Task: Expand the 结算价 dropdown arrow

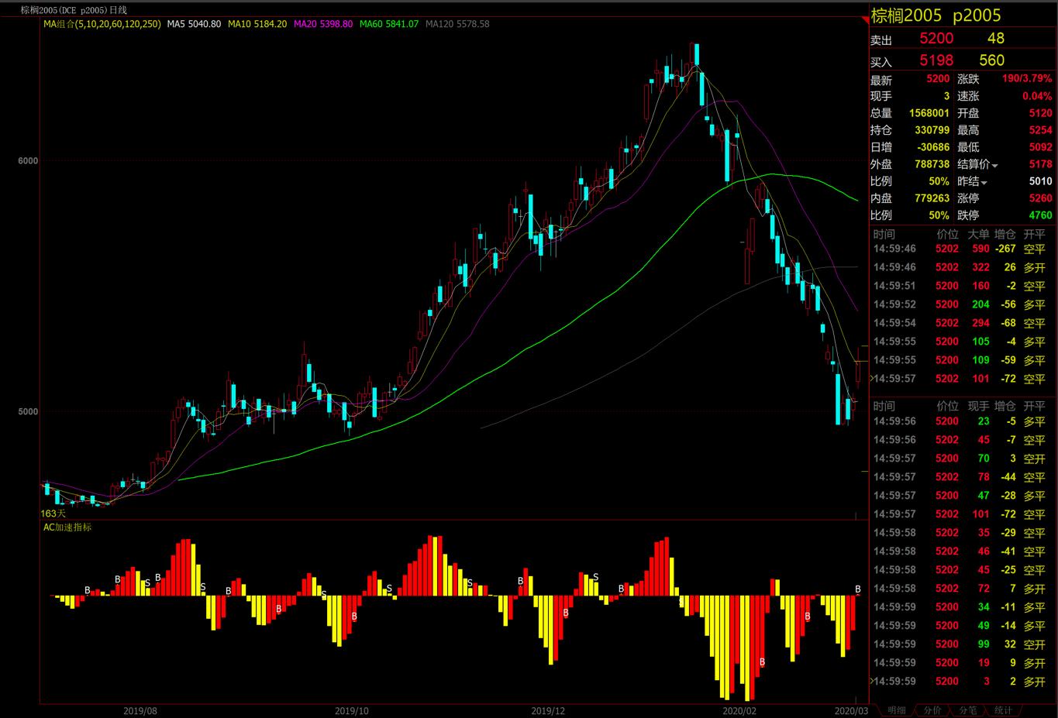Action: tap(995, 165)
